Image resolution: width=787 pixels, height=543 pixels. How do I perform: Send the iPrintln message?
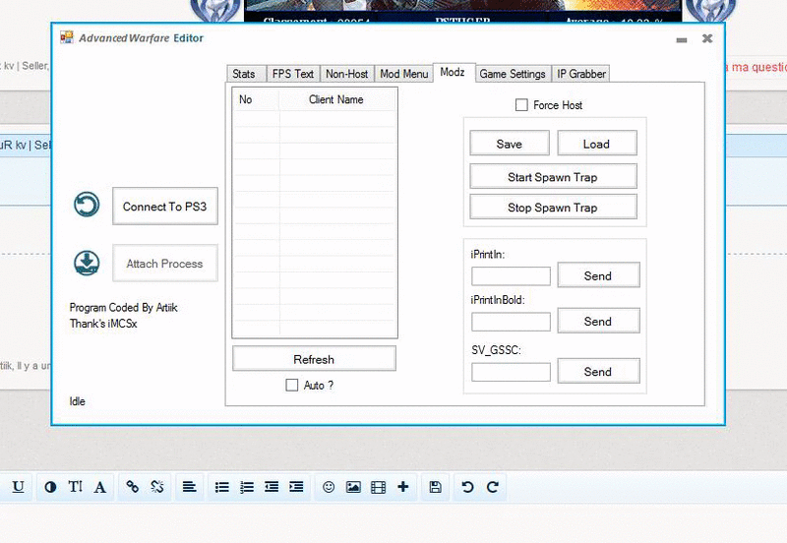[x=598, y=275]
